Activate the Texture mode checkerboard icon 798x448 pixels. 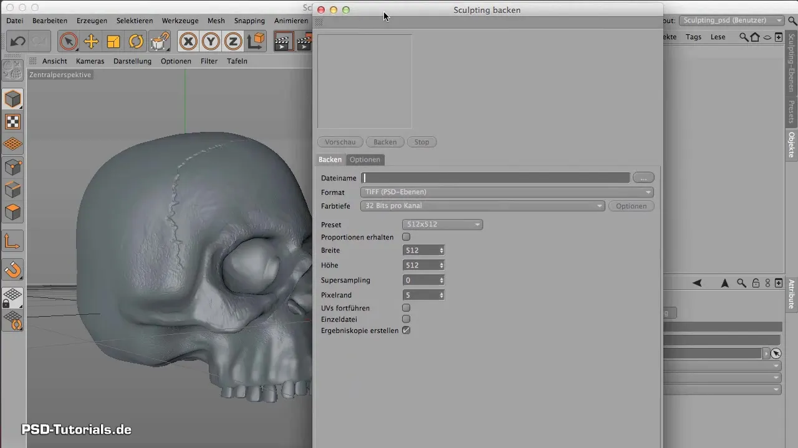tap(13, 122)
